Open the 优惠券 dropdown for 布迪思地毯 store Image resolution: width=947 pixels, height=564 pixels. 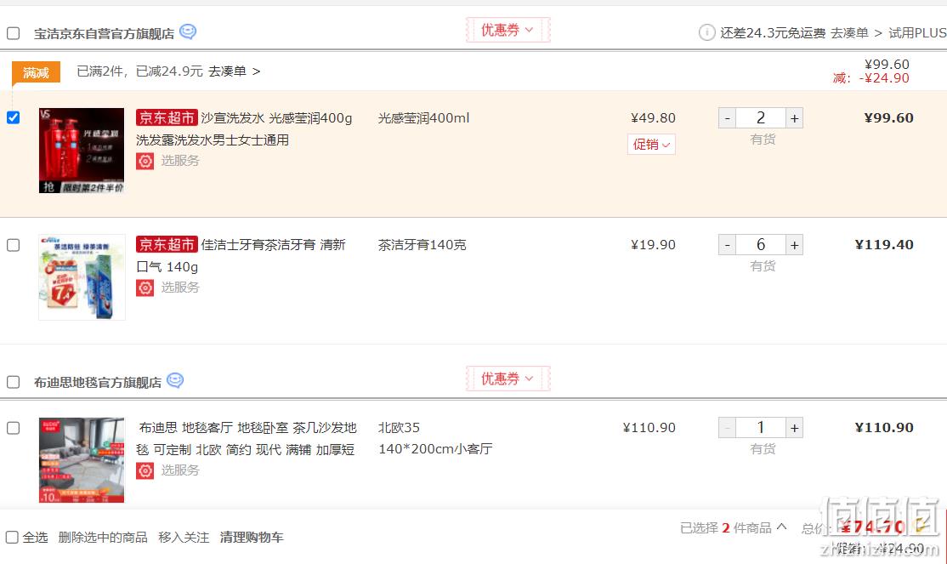click(508, 379)
